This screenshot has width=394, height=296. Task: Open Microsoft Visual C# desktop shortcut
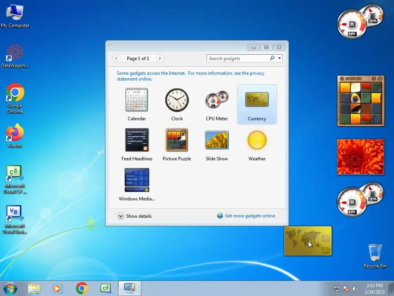pos(15,180)
